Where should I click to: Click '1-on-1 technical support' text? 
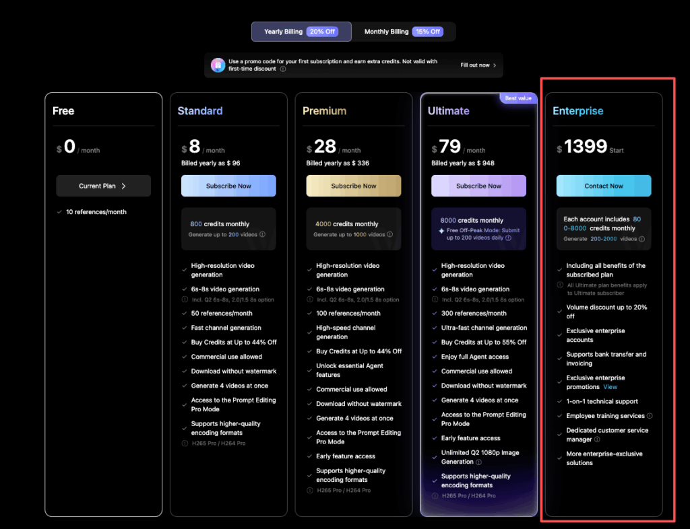tap(602, 402)
